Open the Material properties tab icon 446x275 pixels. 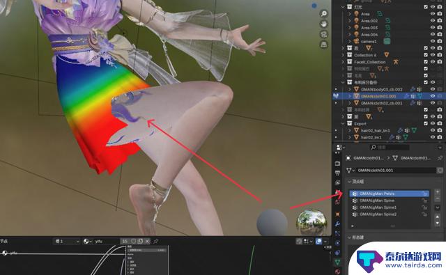coord(337,272)
